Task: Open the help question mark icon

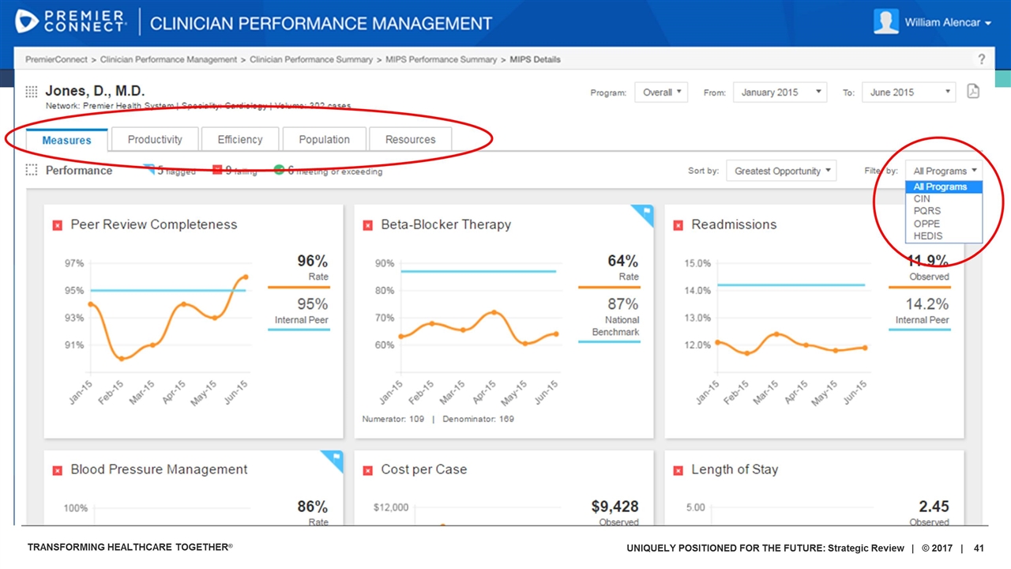Action: click(982, 59)
